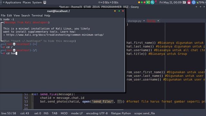The width and height of the screenshot is (206, 116).
Task: Click 'sel: 0' in status bar
Action: [x=38, y=113]
